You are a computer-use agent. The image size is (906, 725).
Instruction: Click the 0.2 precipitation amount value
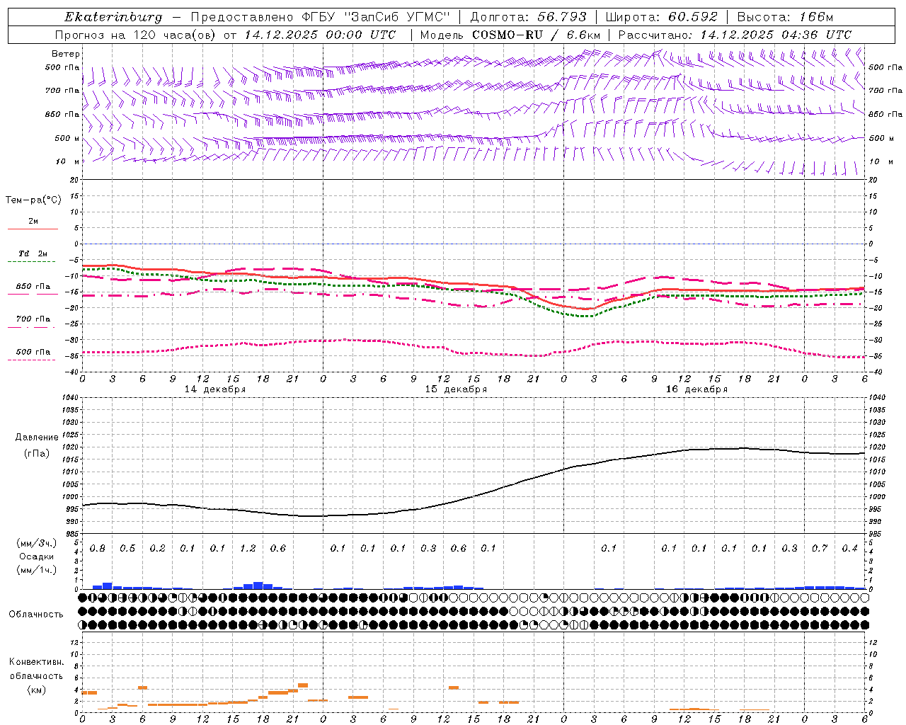point(157,549)
